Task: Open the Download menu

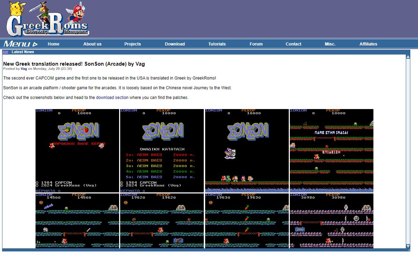Action: 175,44
